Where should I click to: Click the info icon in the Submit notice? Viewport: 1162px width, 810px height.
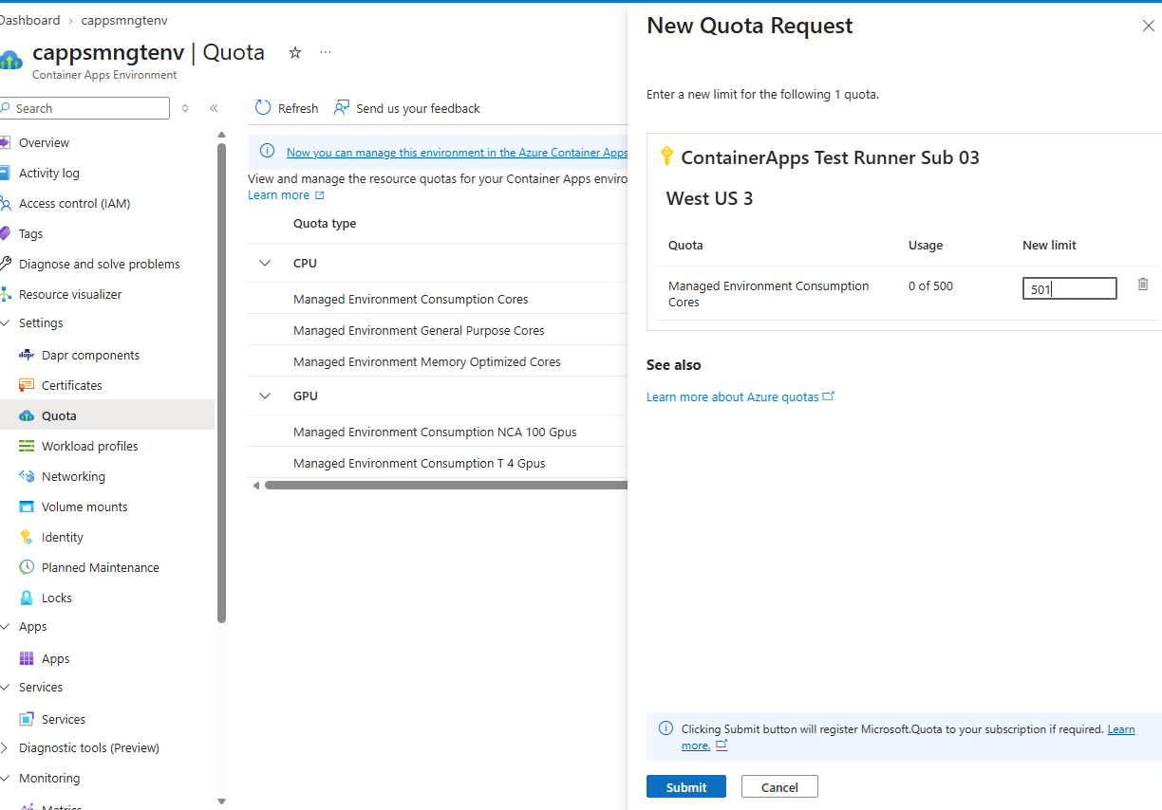click(x=665, y=728)
